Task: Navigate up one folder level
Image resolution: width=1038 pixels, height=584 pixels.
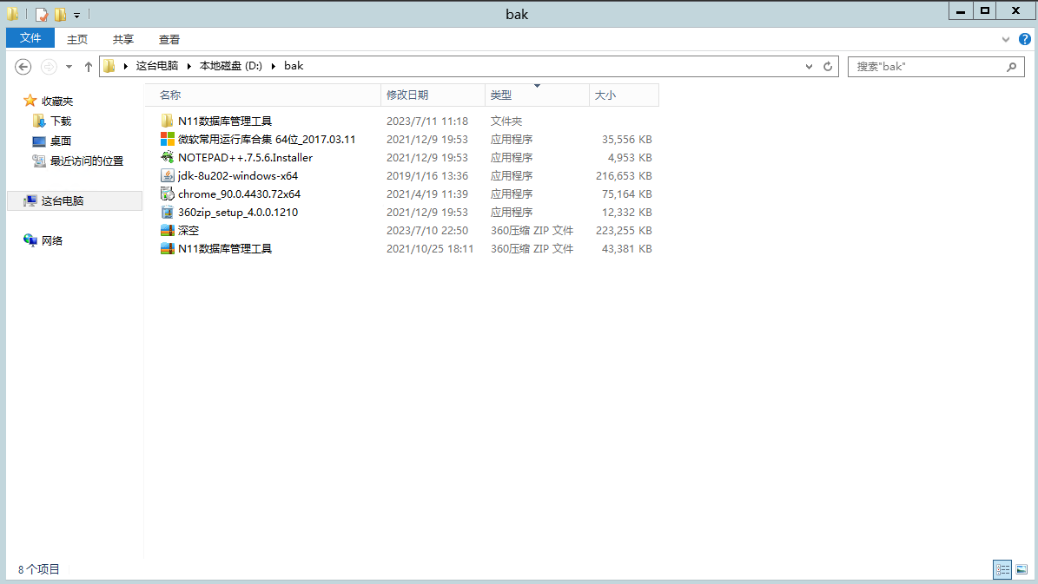Action: click(x=88, y=67)
